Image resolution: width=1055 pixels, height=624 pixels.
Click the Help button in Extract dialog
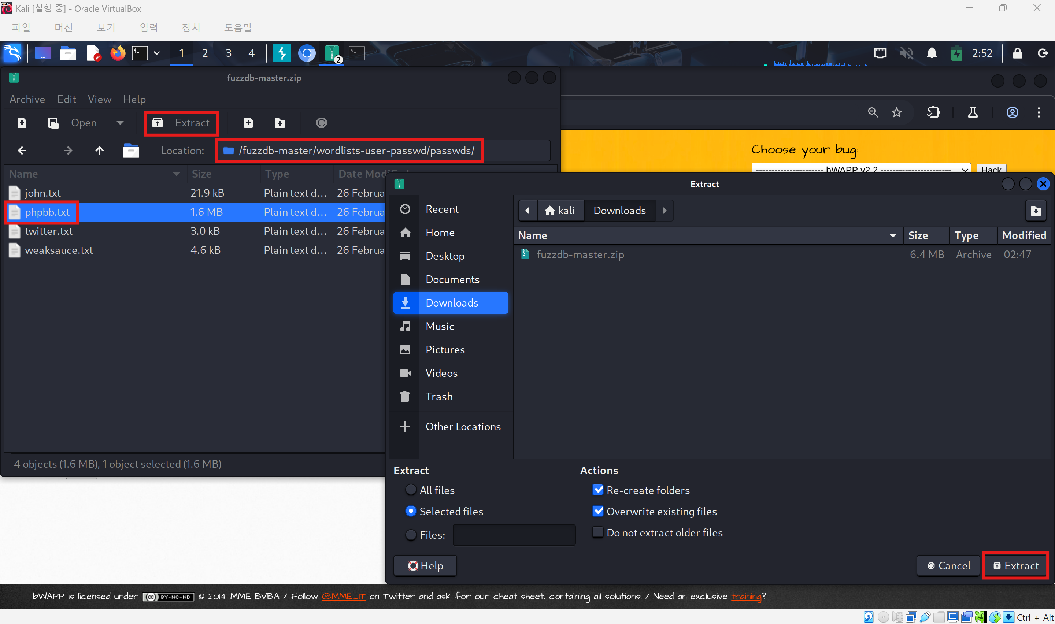point(425,565)
